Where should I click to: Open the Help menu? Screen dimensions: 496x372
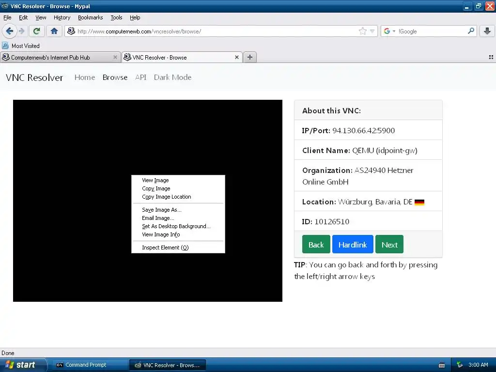coord(135,17)
